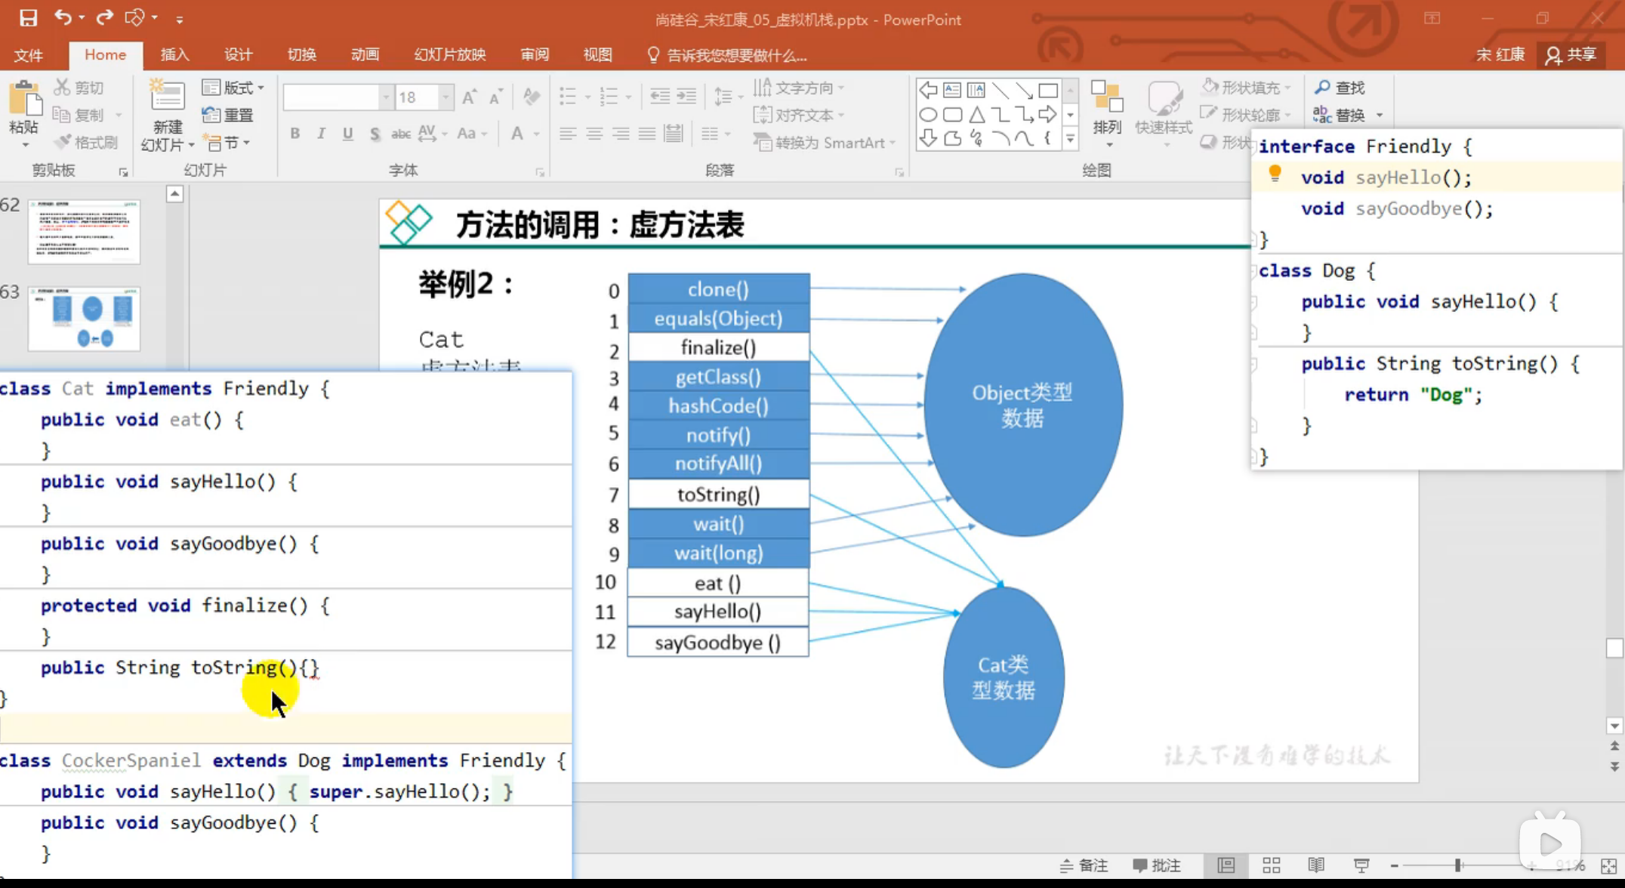
Task: Click the Tell Me search box (告诉我您想要做什么)
Action: coord(728,55)
